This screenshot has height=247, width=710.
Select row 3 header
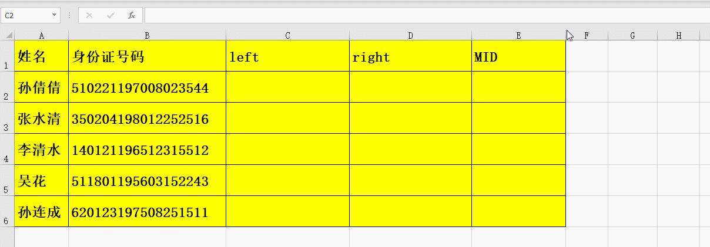(6, 120)
